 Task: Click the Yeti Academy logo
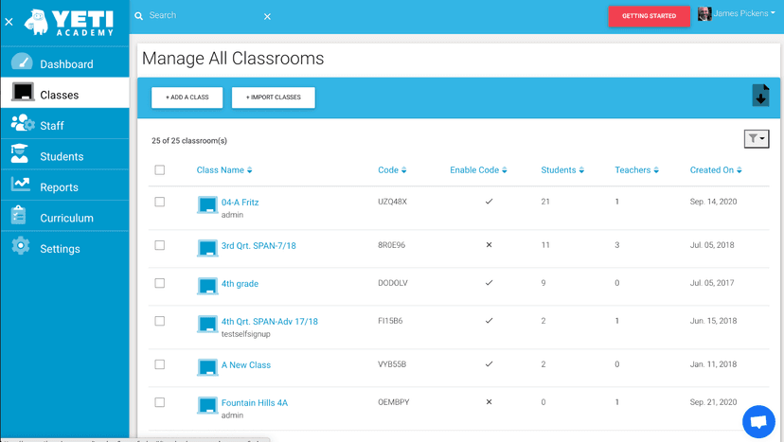point(69,23)
